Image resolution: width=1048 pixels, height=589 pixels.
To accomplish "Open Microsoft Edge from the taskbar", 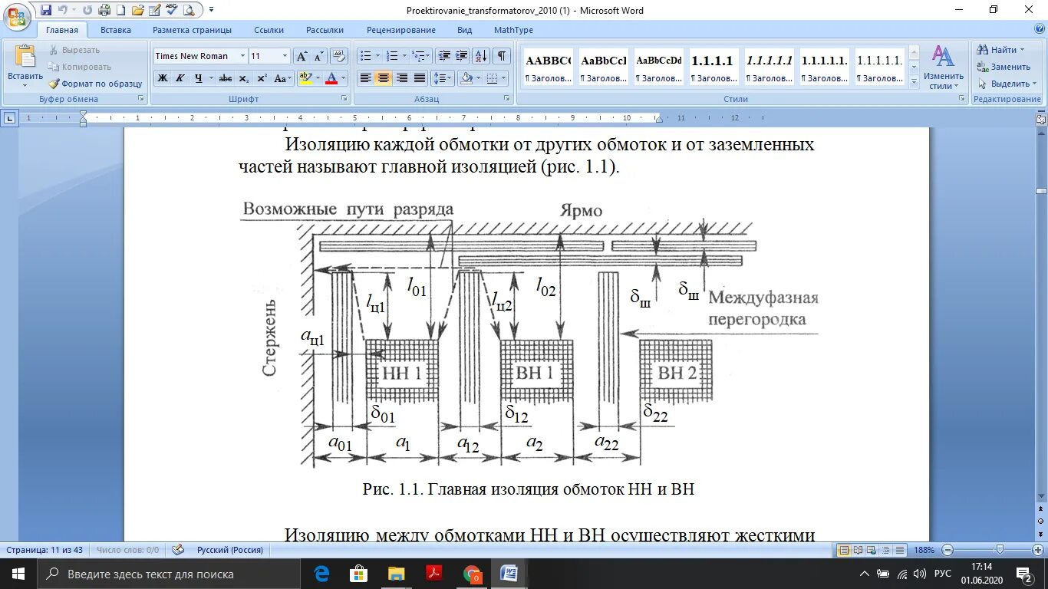I will point(321,574).
